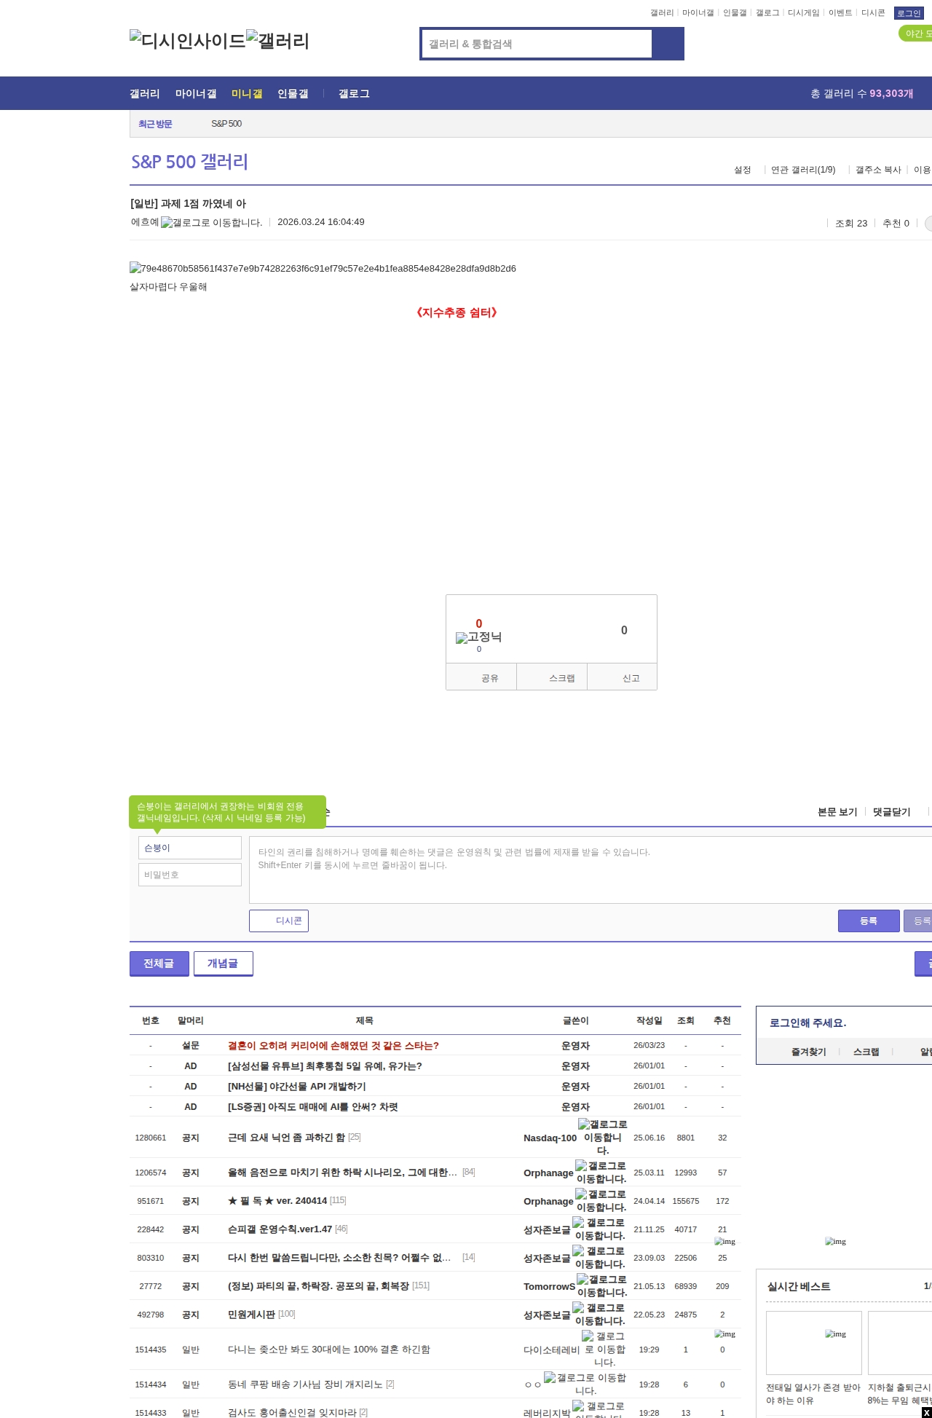
Task: Open the 손피갤 운영수칙.ver1.47 post
Action: (x=280, y=1229)
